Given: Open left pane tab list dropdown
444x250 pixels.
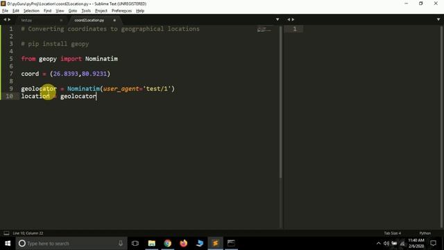Looking at the screenshot, I should point(277,19).
